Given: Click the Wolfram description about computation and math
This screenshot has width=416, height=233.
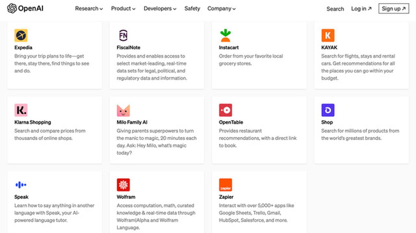Looking at the screenshot, I should coord(156,216).
